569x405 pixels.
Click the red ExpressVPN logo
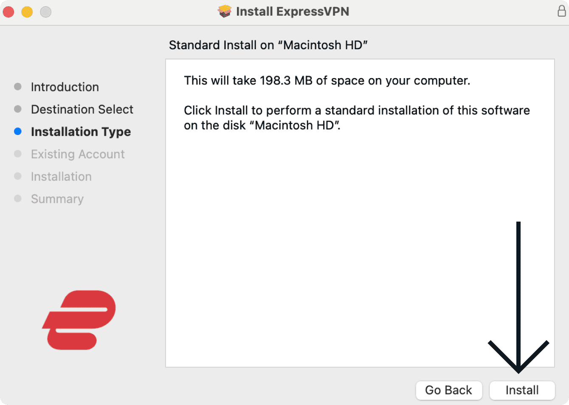[x=79, y=320]
